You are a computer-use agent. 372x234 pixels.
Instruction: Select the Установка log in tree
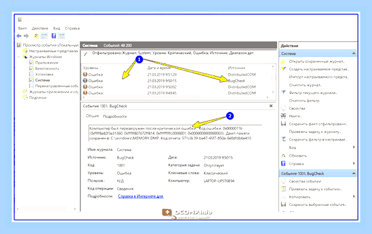[x=44, y=74]
